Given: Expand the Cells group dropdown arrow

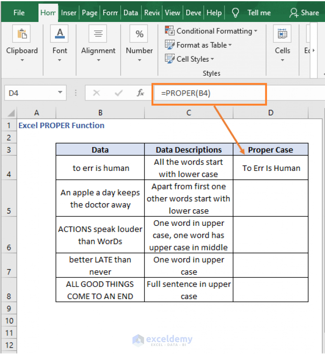Looking at the screenshot, I should click(282, 60).
